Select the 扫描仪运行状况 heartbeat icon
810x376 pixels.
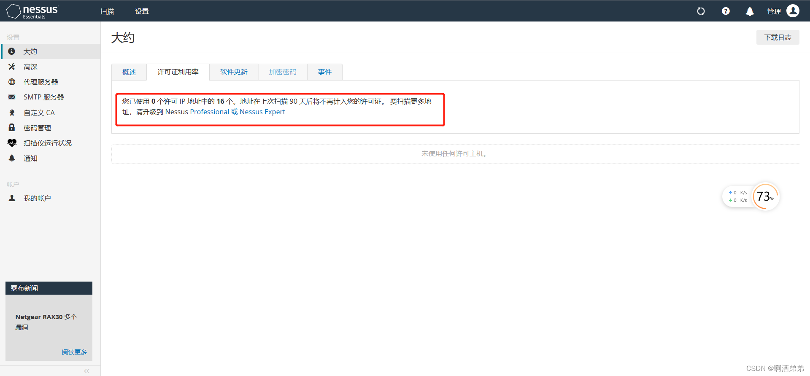[x=12, y=143]
